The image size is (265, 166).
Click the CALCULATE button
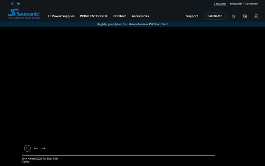215,16
